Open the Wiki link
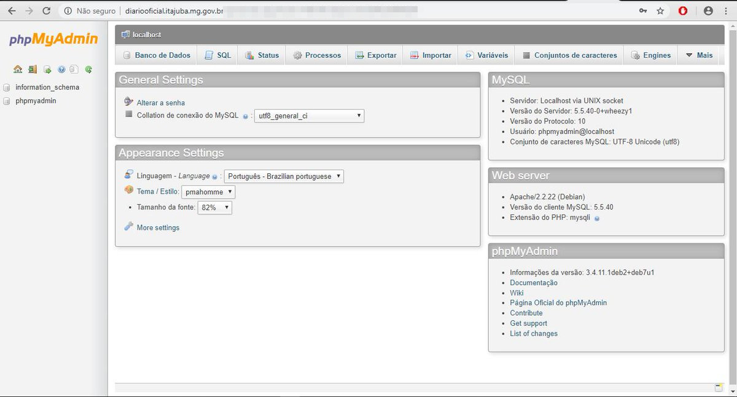This screenshot has width=737, height=397. 517,293
